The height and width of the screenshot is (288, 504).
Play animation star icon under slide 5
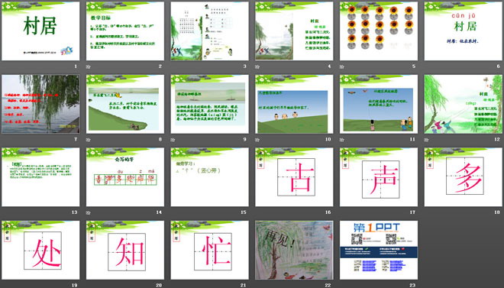pyautogui.click(x=342, y=67)
